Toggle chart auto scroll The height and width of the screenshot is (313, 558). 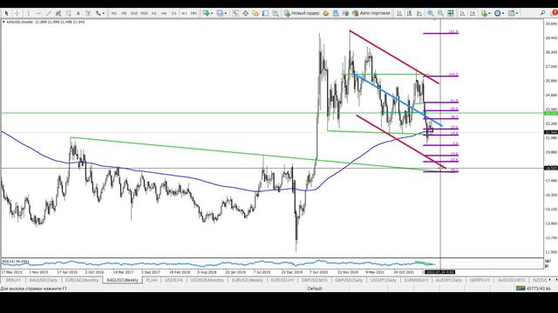click(463, 13)
